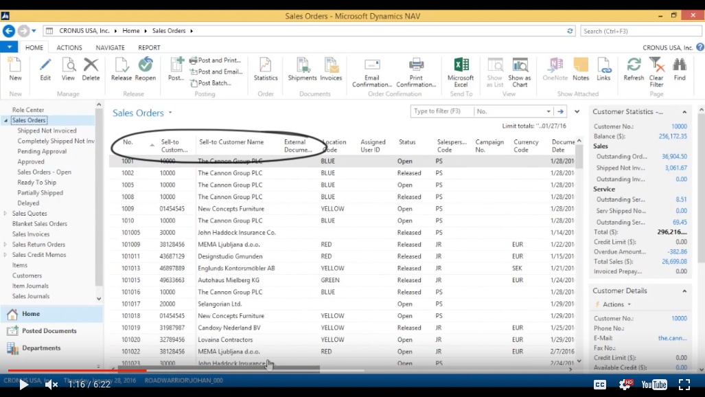Switch to the REPORT ribbon tab
This screenshot has width=705, height=397.
click(149, 47)
